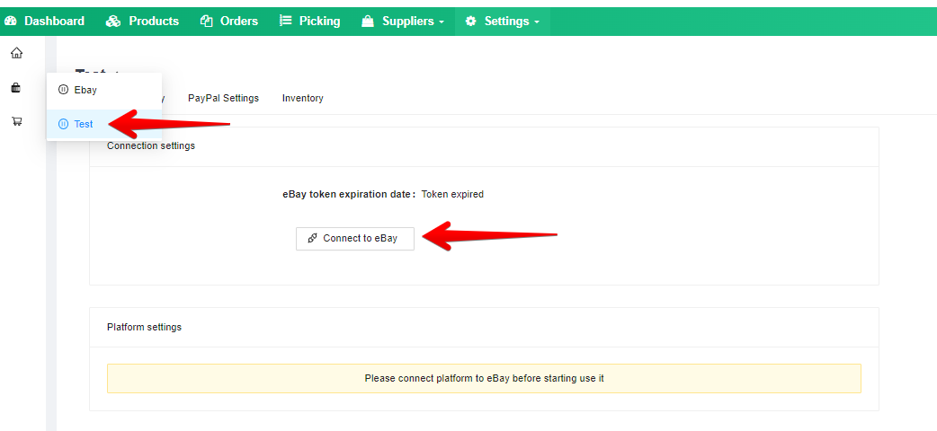Click the Connect to eBay button
Viewport: 937px width, 431px height.
coord(355,238)
